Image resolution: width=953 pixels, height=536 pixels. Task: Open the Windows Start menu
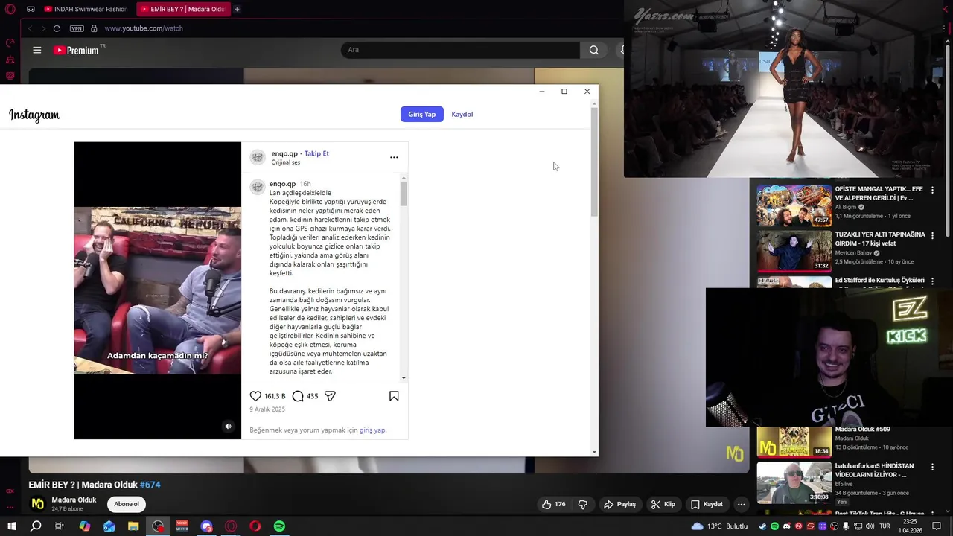click(11, 526)
